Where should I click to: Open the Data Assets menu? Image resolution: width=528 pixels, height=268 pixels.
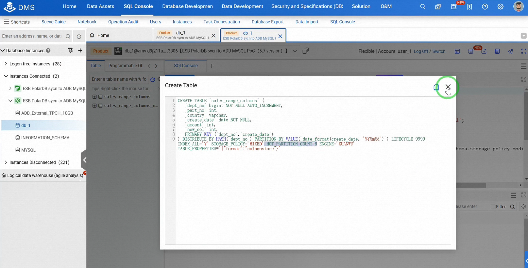tap(100, 7)
